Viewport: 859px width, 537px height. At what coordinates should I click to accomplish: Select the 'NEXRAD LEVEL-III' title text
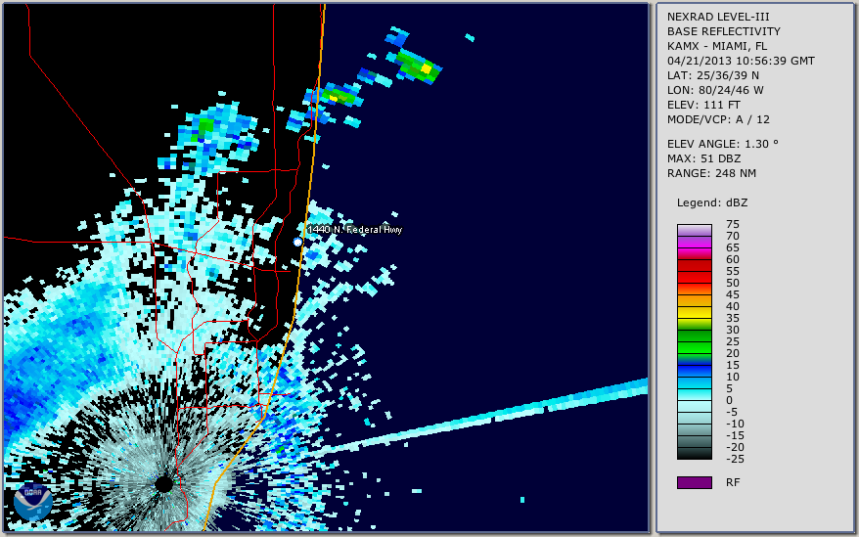click(718, 17)
